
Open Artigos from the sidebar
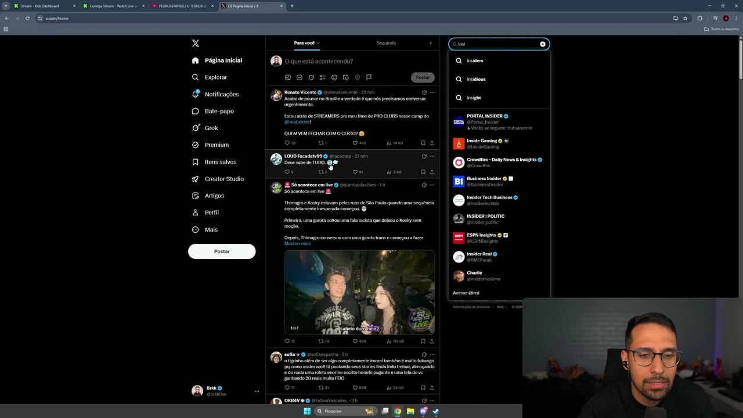208,196
